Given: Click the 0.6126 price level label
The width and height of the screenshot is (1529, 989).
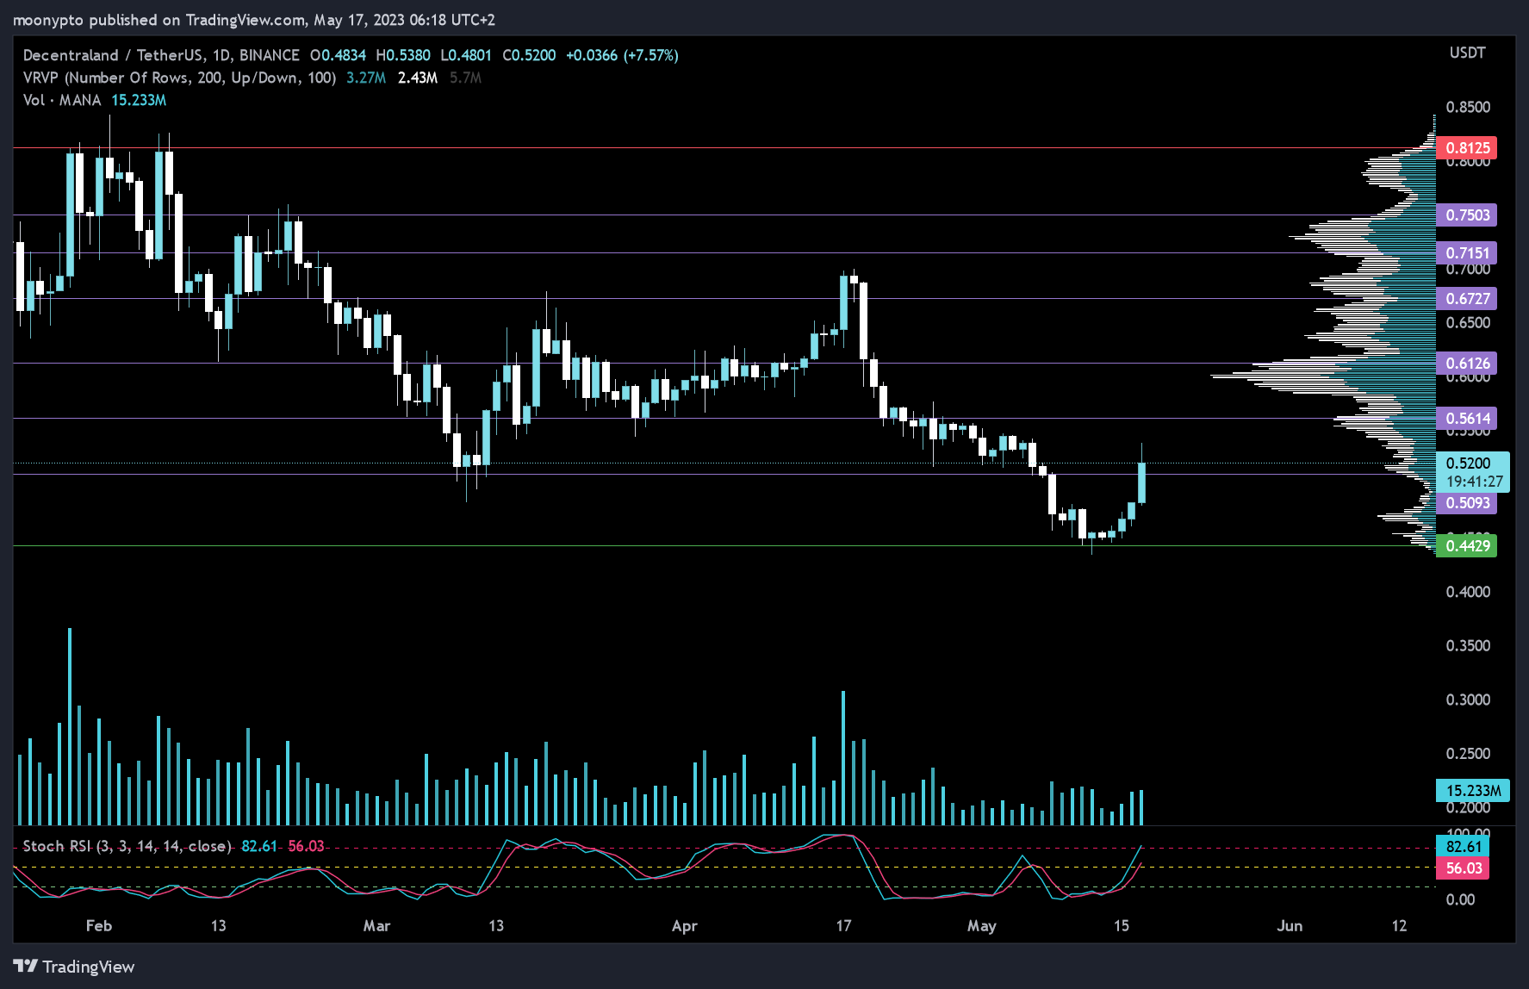Looking at the screenshot, I should point(1467,364).
